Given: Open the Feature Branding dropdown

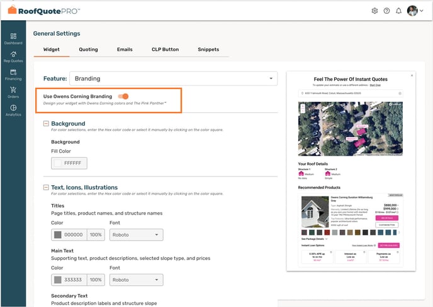Looking at the screenshot, I should pyautogui.click(x=174, y=78).
